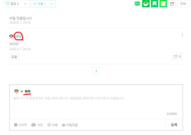This screenshot has height=135, width=191.
Task: Submit the comment with the 등록 button
Action: 174,125
